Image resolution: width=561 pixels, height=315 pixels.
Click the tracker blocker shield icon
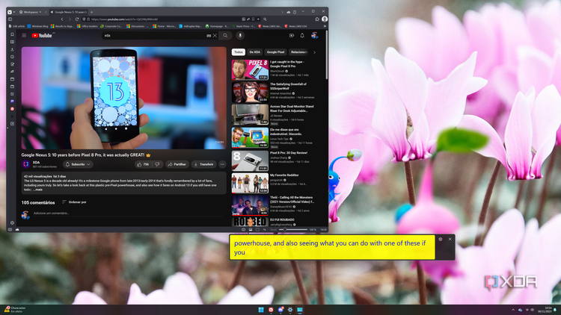(x=84, y=19)
